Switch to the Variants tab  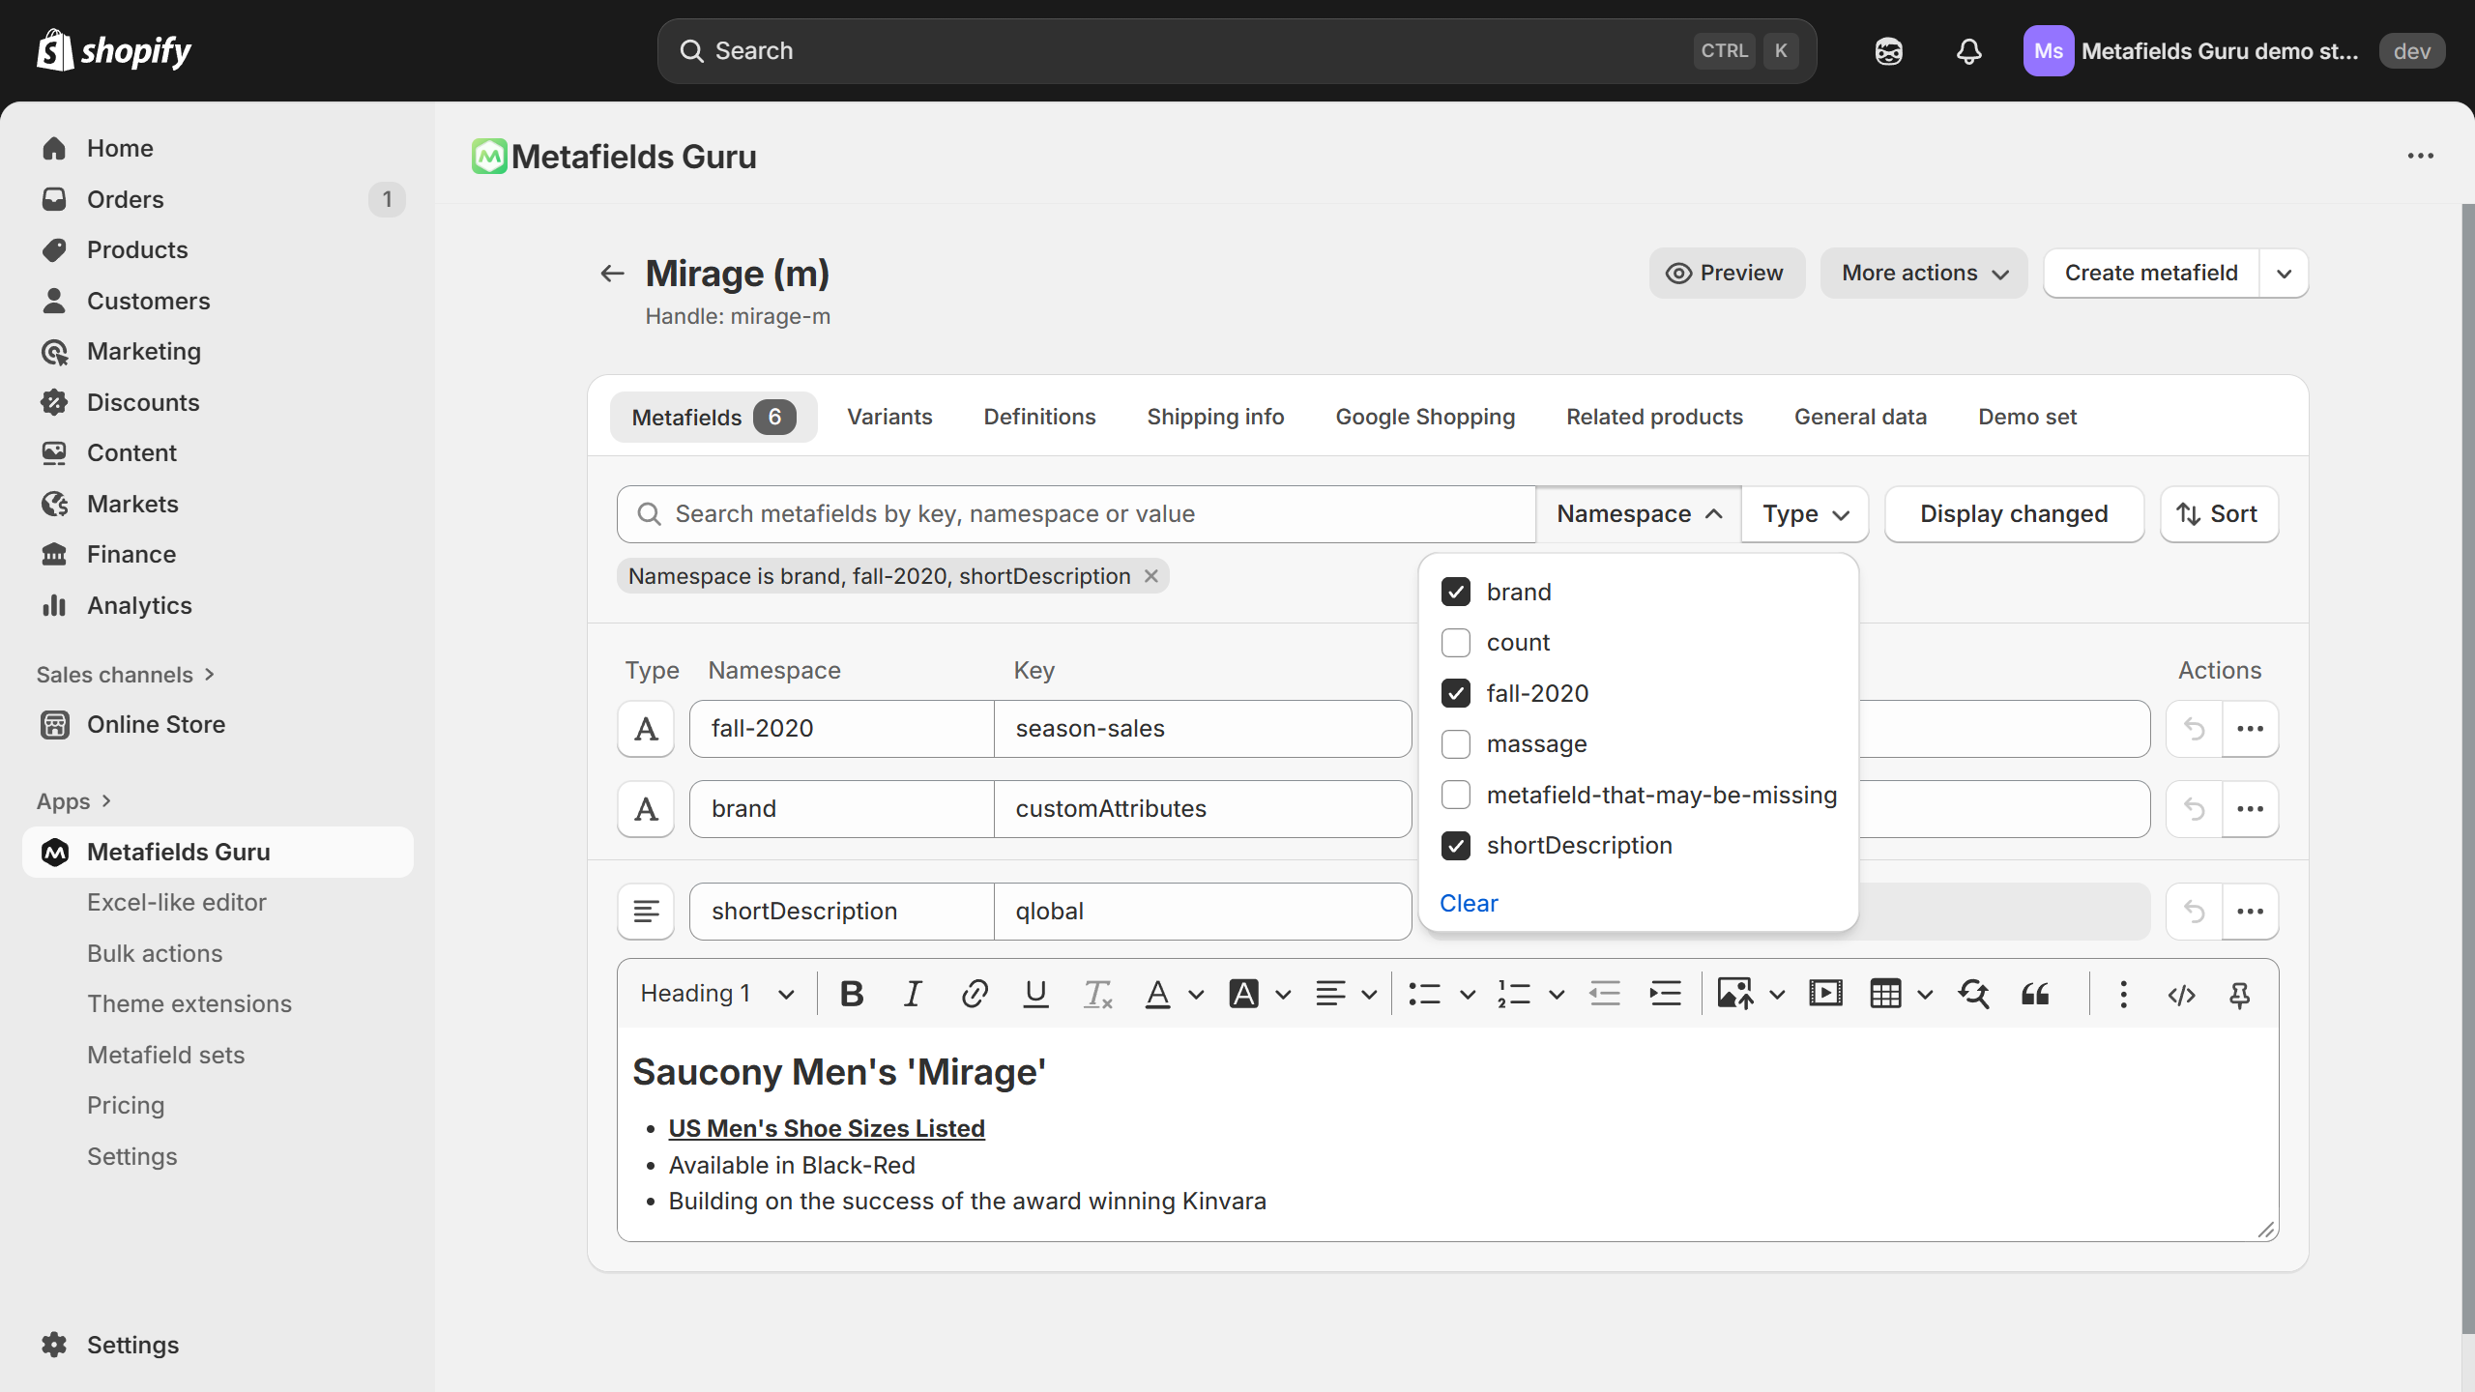[x=889, y=417]
